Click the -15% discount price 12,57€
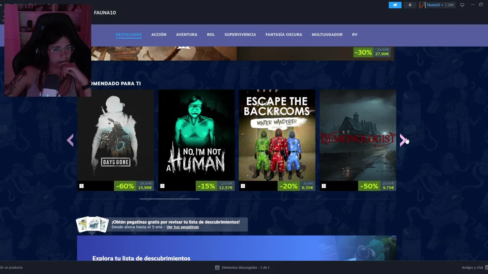 [x=215, y=186]
